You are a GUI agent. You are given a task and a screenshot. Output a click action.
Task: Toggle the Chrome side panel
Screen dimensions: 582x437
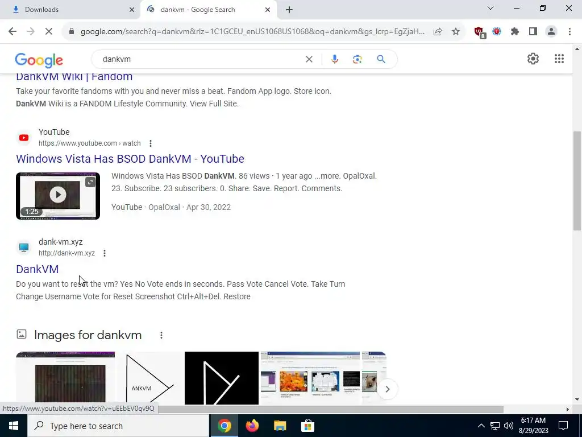[x=533, y=32]
